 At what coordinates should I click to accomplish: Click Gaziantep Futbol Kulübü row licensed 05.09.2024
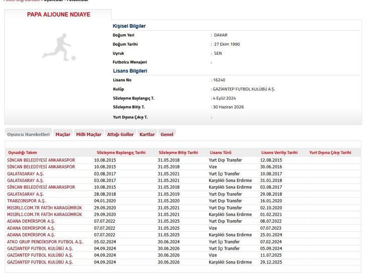pyautogui.click(x=40, y=248)
